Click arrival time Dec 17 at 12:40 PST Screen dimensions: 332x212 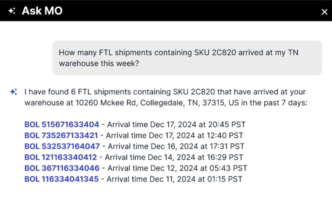point(174,136)
